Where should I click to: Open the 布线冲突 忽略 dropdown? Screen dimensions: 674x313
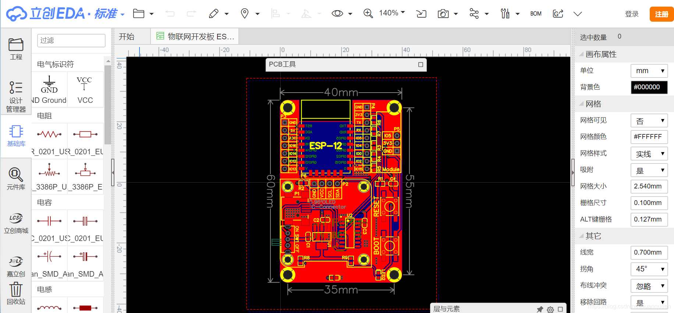(649, 286)
